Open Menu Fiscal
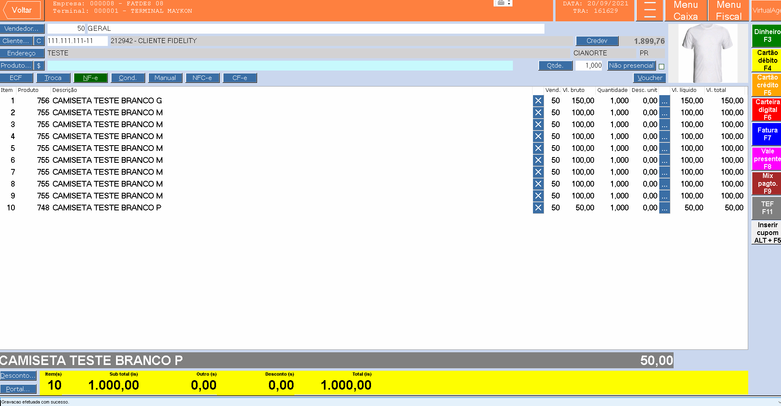Screen dimensions: 781x406 pyautogui.click(x=729, y=10)
